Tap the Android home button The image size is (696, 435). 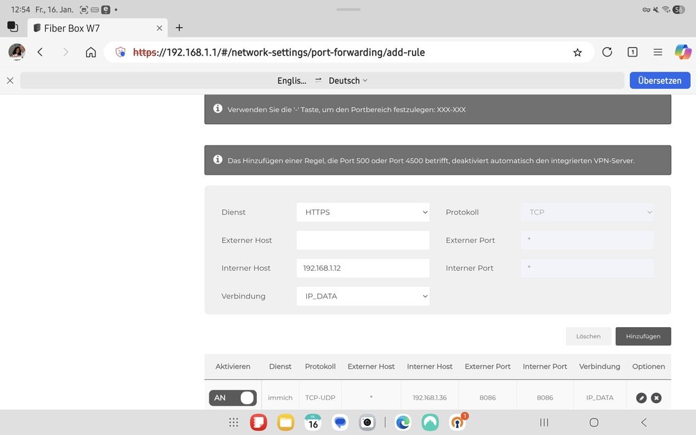coord(594,422)
